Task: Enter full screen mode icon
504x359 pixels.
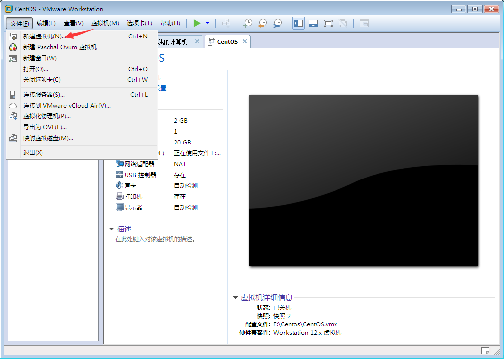Action: coord(328,23)
